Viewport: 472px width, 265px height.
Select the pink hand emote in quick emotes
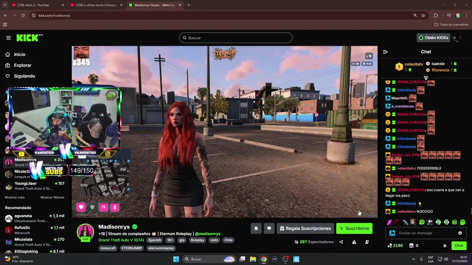coord(389,222)
